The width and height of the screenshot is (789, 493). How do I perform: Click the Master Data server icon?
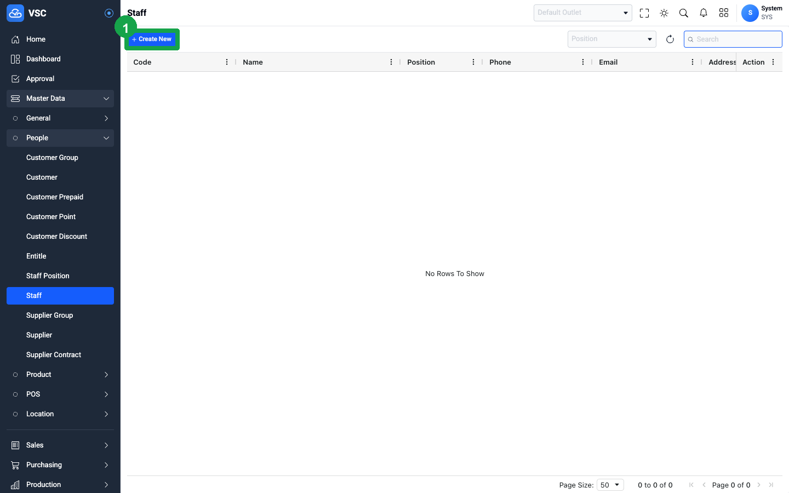click(15, 99)
